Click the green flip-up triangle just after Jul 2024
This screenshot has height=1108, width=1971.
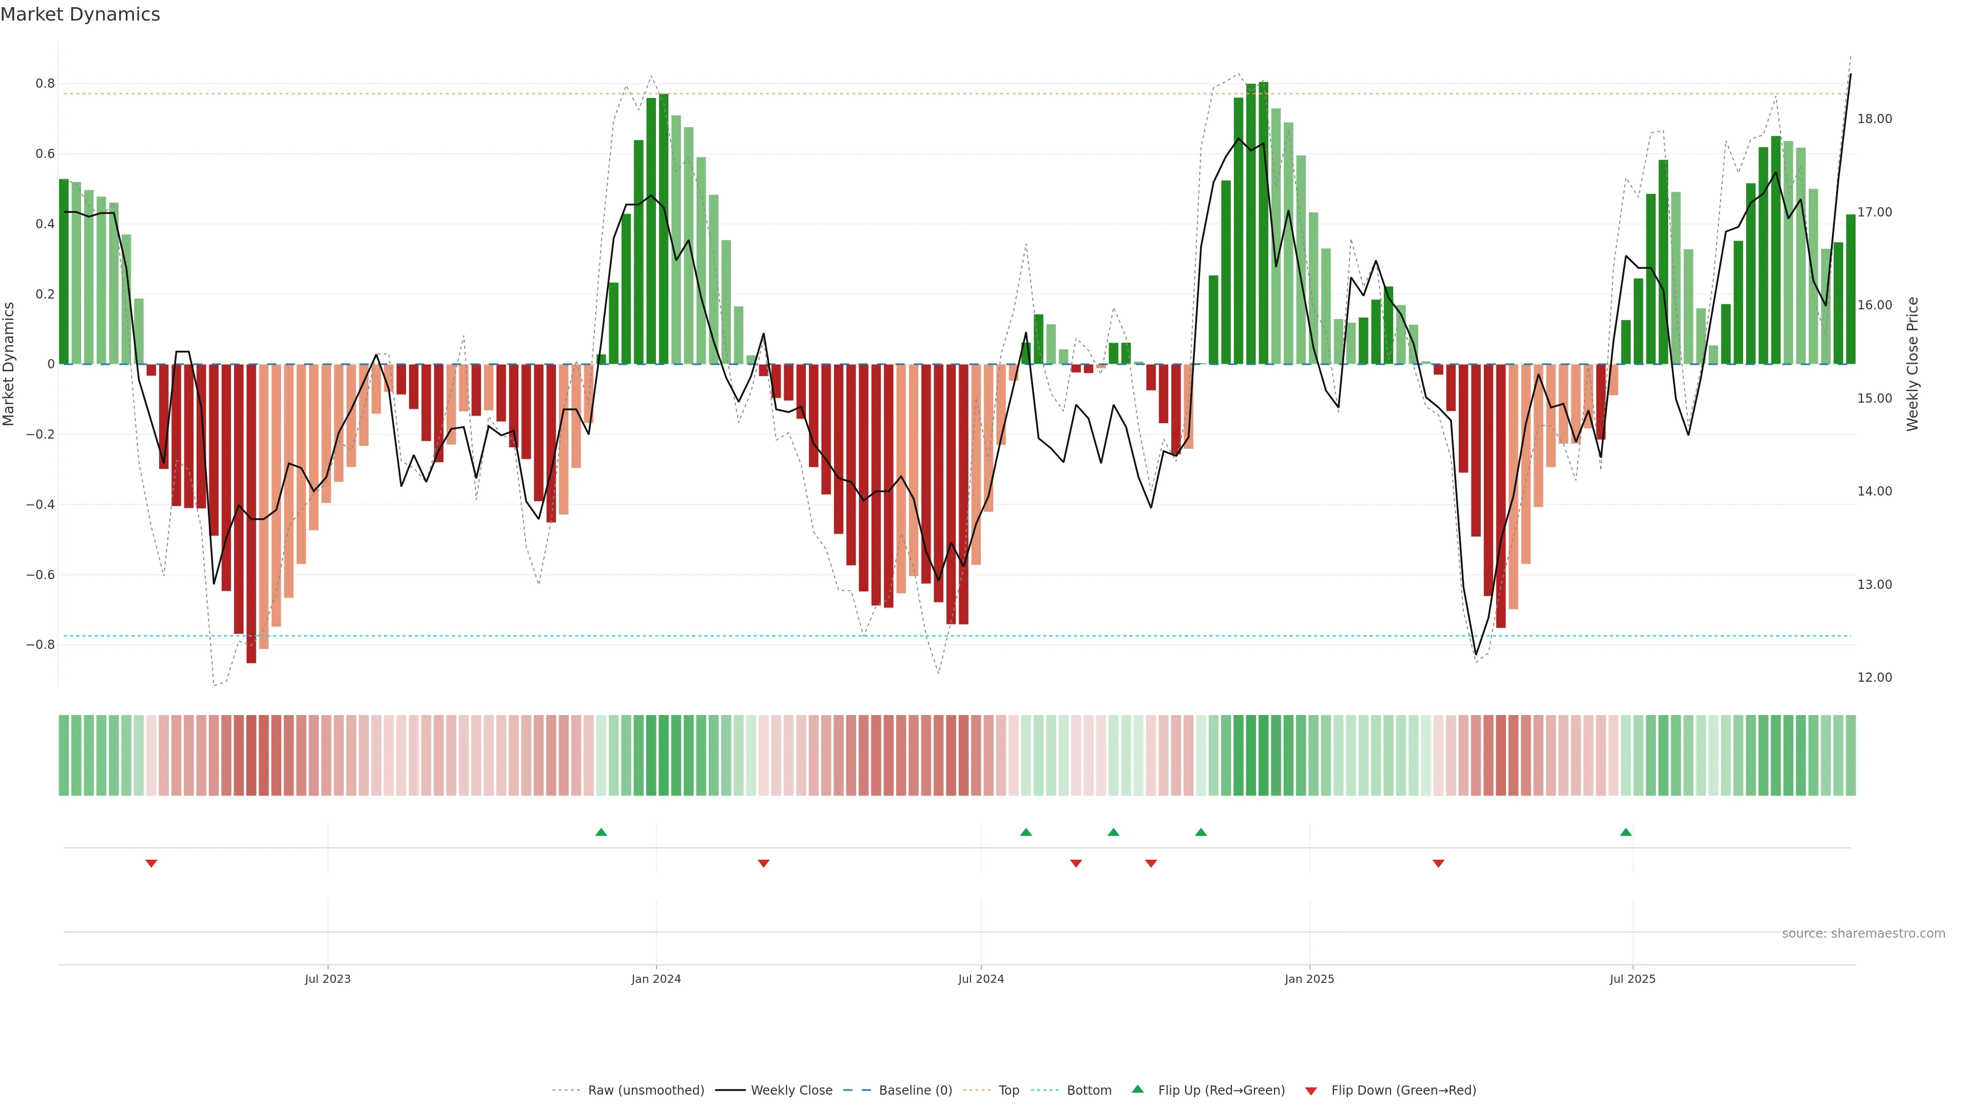(x=1026, y=832)
